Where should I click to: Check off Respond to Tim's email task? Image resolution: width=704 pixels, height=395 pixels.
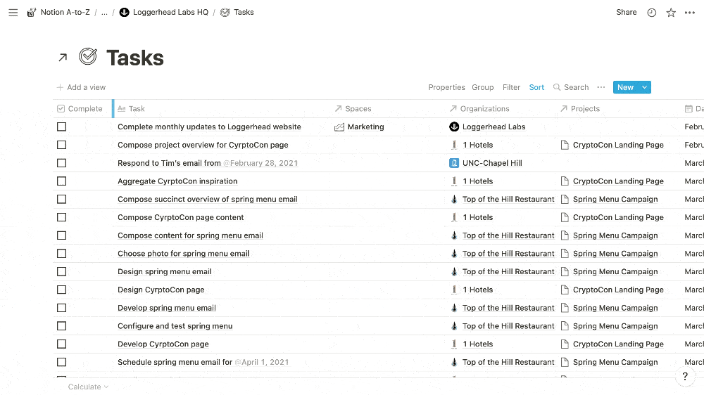61,163
